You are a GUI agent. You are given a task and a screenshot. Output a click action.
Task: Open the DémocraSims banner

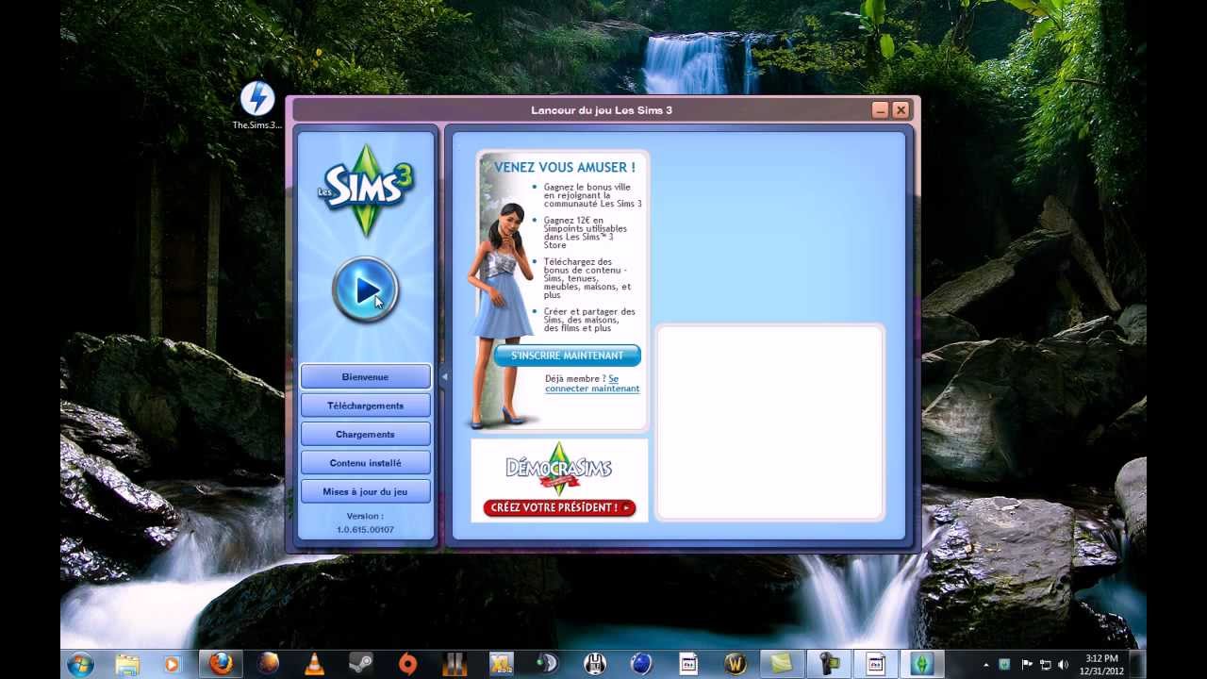559,480
